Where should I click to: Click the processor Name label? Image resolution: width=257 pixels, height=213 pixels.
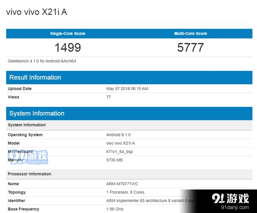tap(13, 183)
